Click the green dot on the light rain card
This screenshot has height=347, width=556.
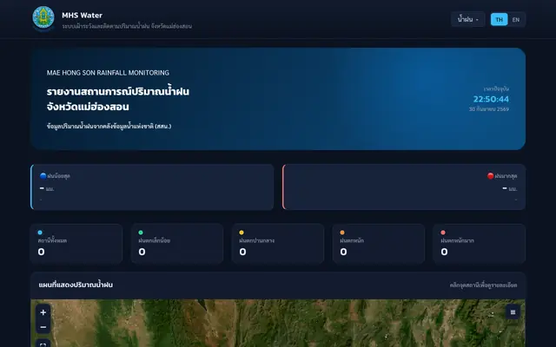point(141,232)
